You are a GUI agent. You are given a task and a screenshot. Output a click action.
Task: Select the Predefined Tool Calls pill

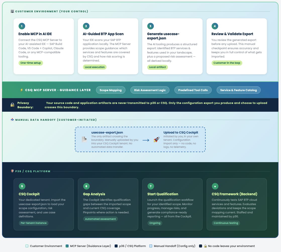tap(193, 90)
